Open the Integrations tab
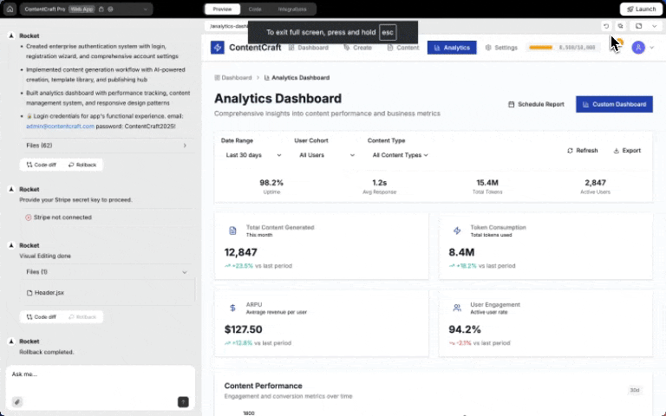Viewport: 666px width, 416px height. [291, 9]
